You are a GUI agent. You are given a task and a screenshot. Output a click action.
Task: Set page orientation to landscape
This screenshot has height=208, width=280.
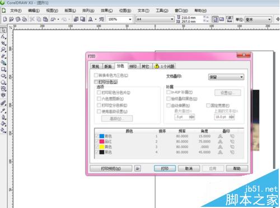point(222,20)
